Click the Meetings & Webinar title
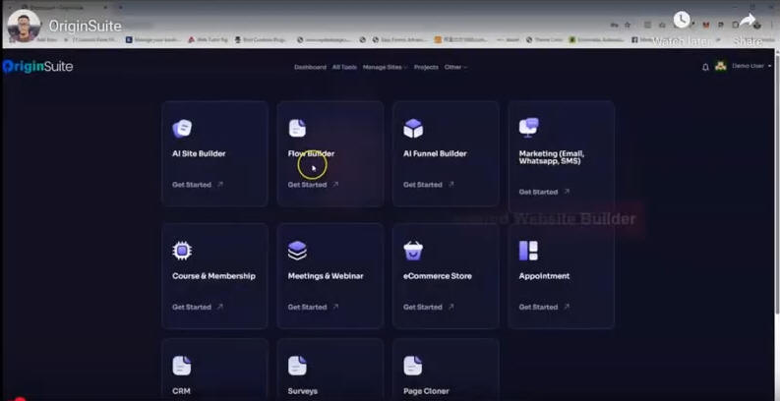Screen dimensions: 780x401 326,276
